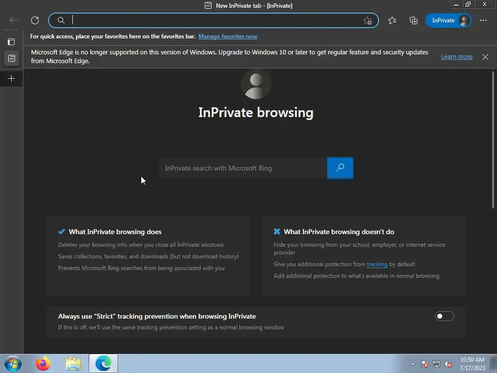Viewport: 497px width, 373px height.
Task: Open Action Center flag tray icon
Action: 425,364
